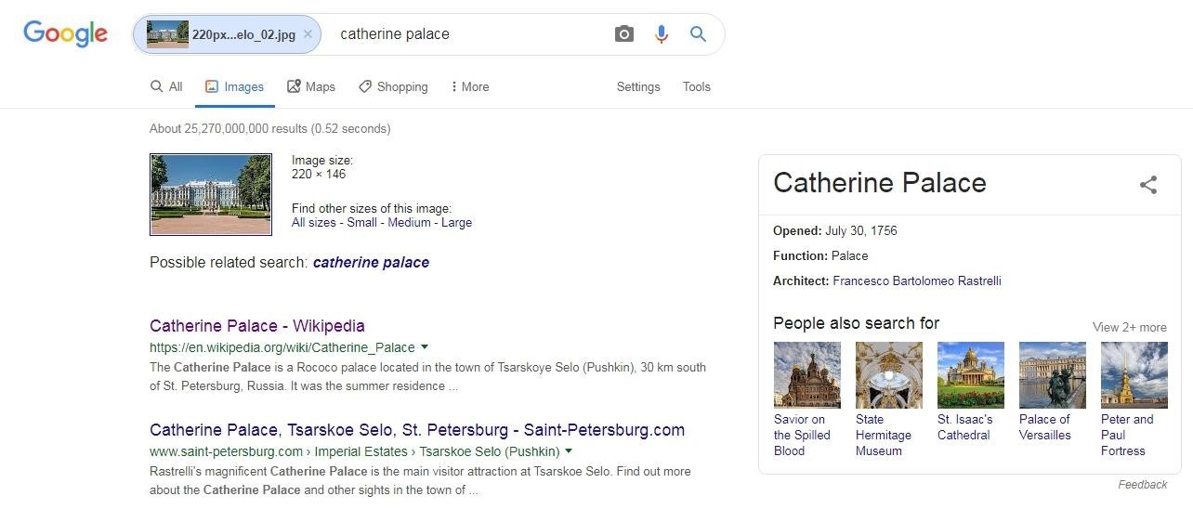The image size is (1193, 522).
Task: Open Savior on the Spilled Blood thumbnail
Action: pos(807,375)
